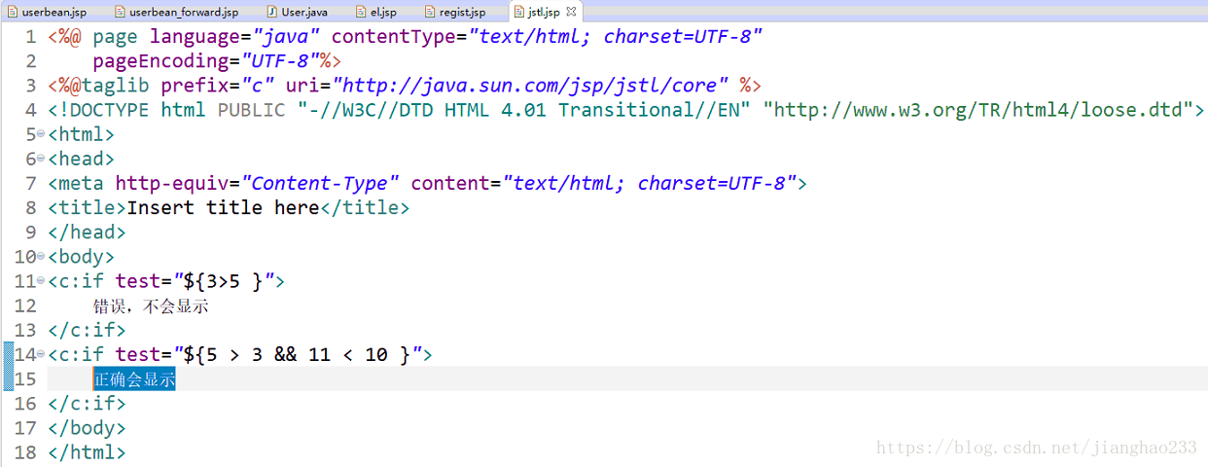Collapse the c:if fold marker on line 11
This screenshot has height=467, width=1208.
[41, 282]
